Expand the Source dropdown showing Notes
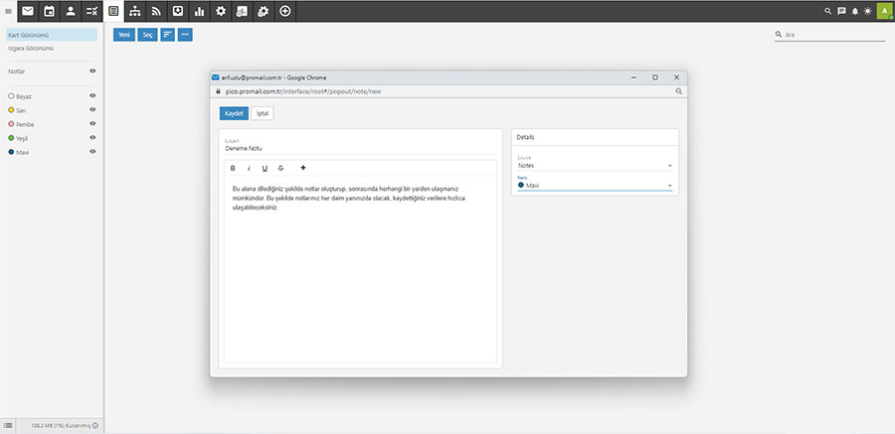895x434 pixels. 595,166
